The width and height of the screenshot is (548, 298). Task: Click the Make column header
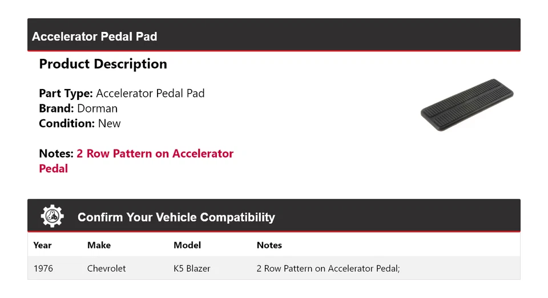pos(99,245)
